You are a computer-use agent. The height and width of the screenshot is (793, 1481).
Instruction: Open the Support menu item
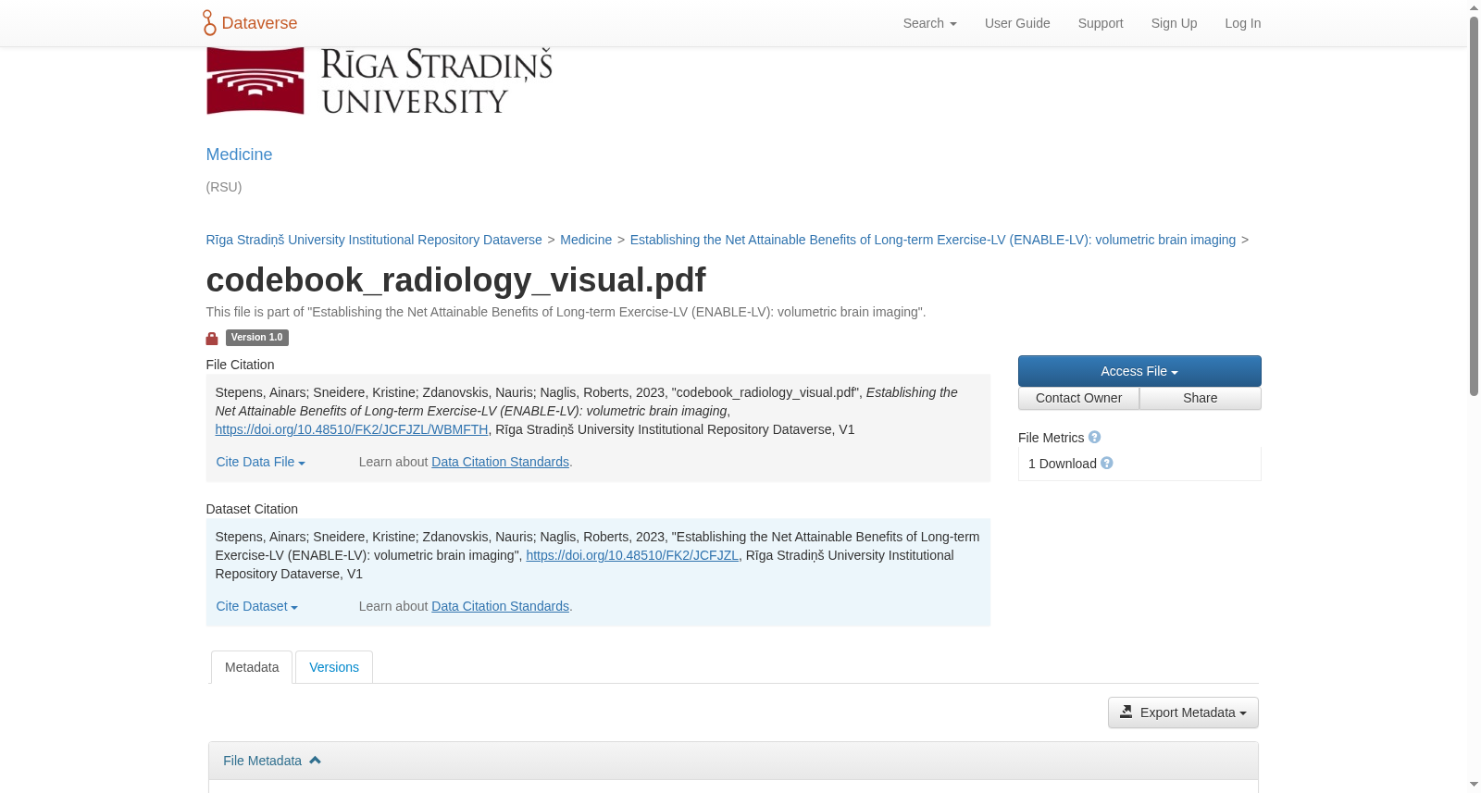pos(1101,23)
